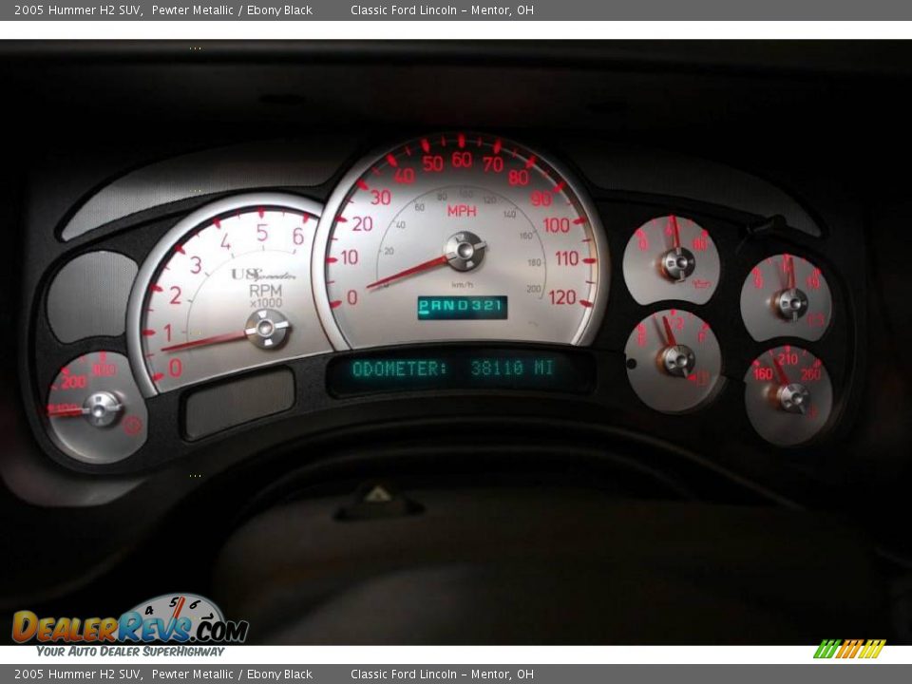Click the MPH label on the speedometer
912x684 pixels.
462,211
